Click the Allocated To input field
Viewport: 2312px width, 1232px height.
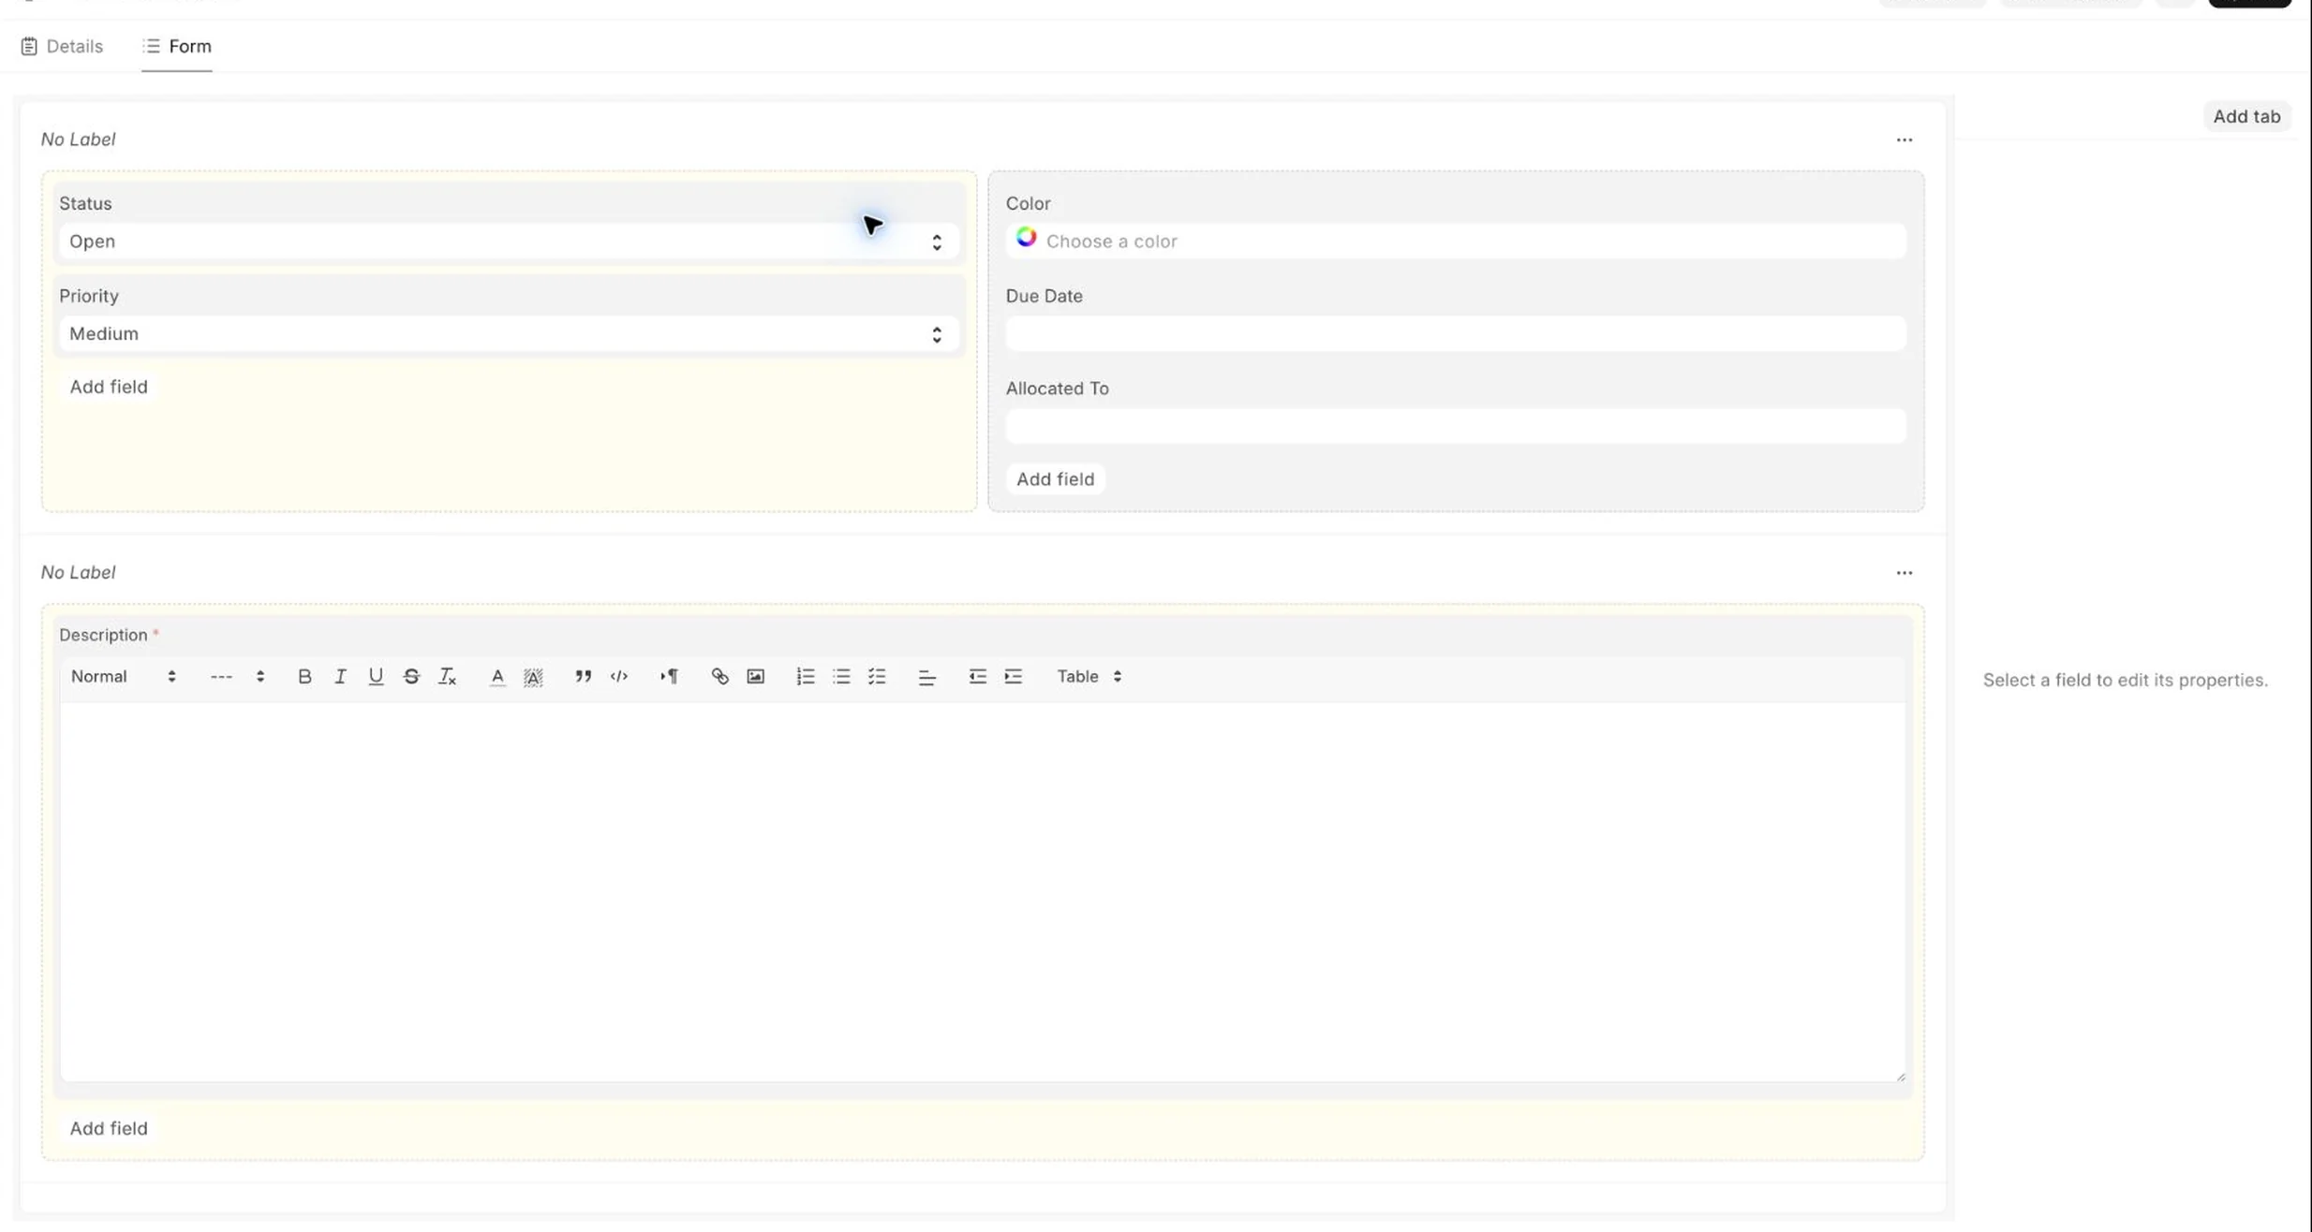[x=1456, y=426]
